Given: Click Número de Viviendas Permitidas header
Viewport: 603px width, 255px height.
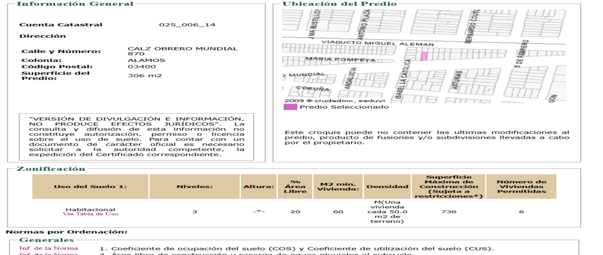Looking at the screenshot, I should [x=522, y=187].
